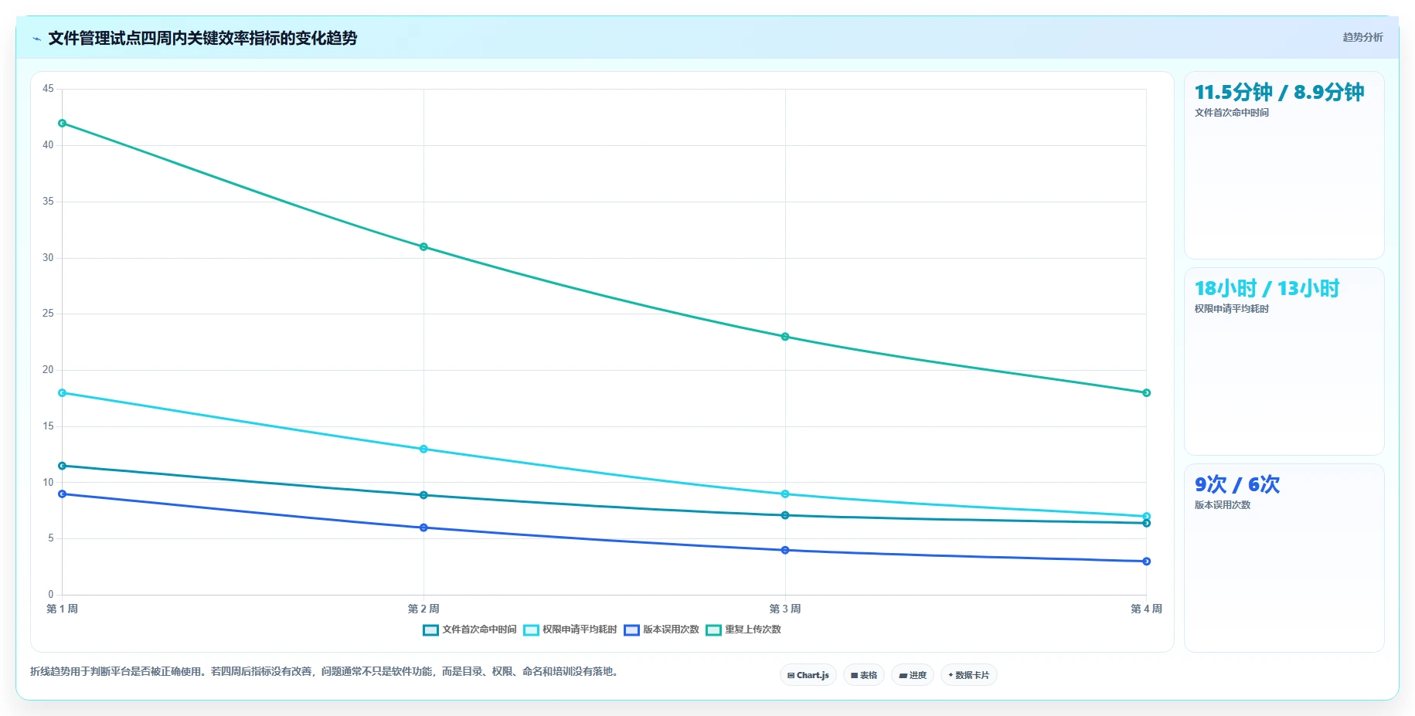Click the y-axis value 45
Viewport: 1415px width, 716px height.
[48, 89]
